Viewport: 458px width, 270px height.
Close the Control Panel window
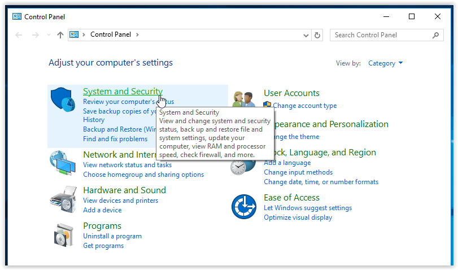[x=437, y=16]
